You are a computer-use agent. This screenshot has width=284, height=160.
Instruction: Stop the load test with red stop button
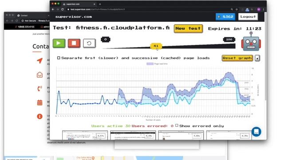74,43
